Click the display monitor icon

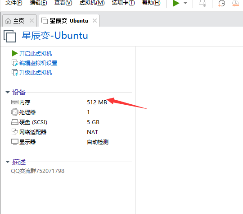click(x=15, y=142)
